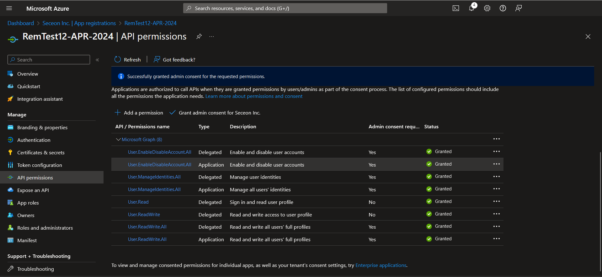
Task: Close the API permissions blade
Action: click(588, 37)
